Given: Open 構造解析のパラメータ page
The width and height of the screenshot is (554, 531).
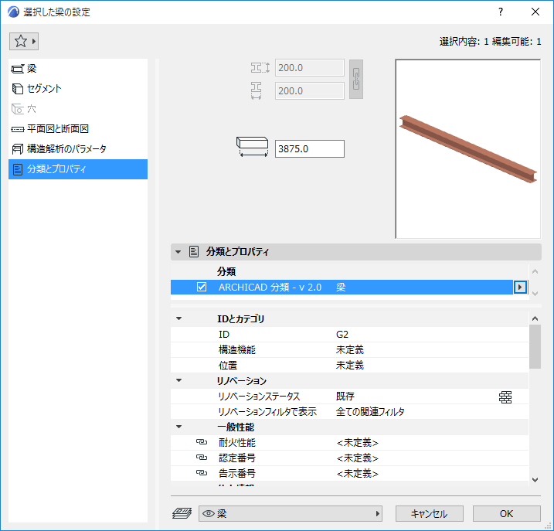Looking at the screenshot, I should coord(78,149).
